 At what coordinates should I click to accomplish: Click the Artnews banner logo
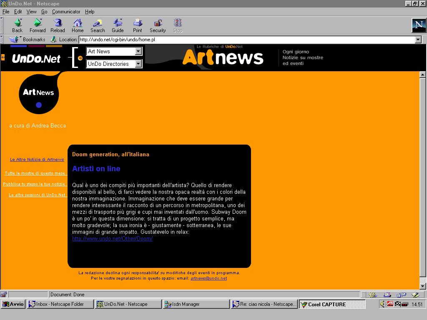coord(223,57)
